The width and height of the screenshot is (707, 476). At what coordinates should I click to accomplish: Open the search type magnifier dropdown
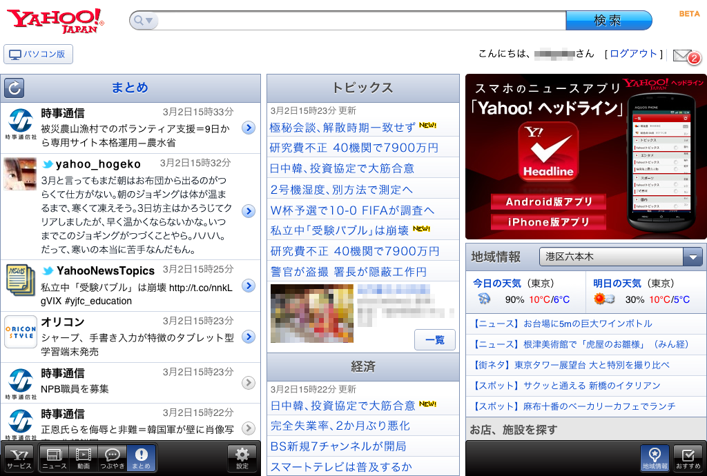click(x=144, y=20)
